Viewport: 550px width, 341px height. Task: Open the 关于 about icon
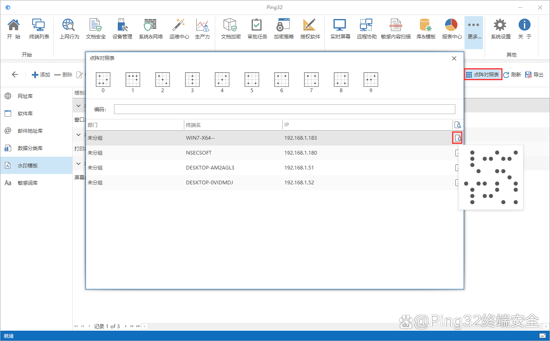[524, 29]
